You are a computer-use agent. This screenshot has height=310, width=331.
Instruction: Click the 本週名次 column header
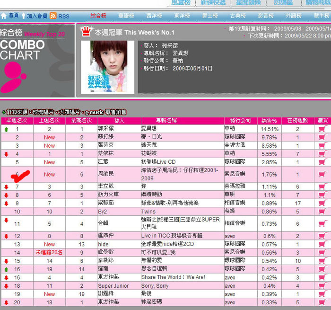pos(17,120)
